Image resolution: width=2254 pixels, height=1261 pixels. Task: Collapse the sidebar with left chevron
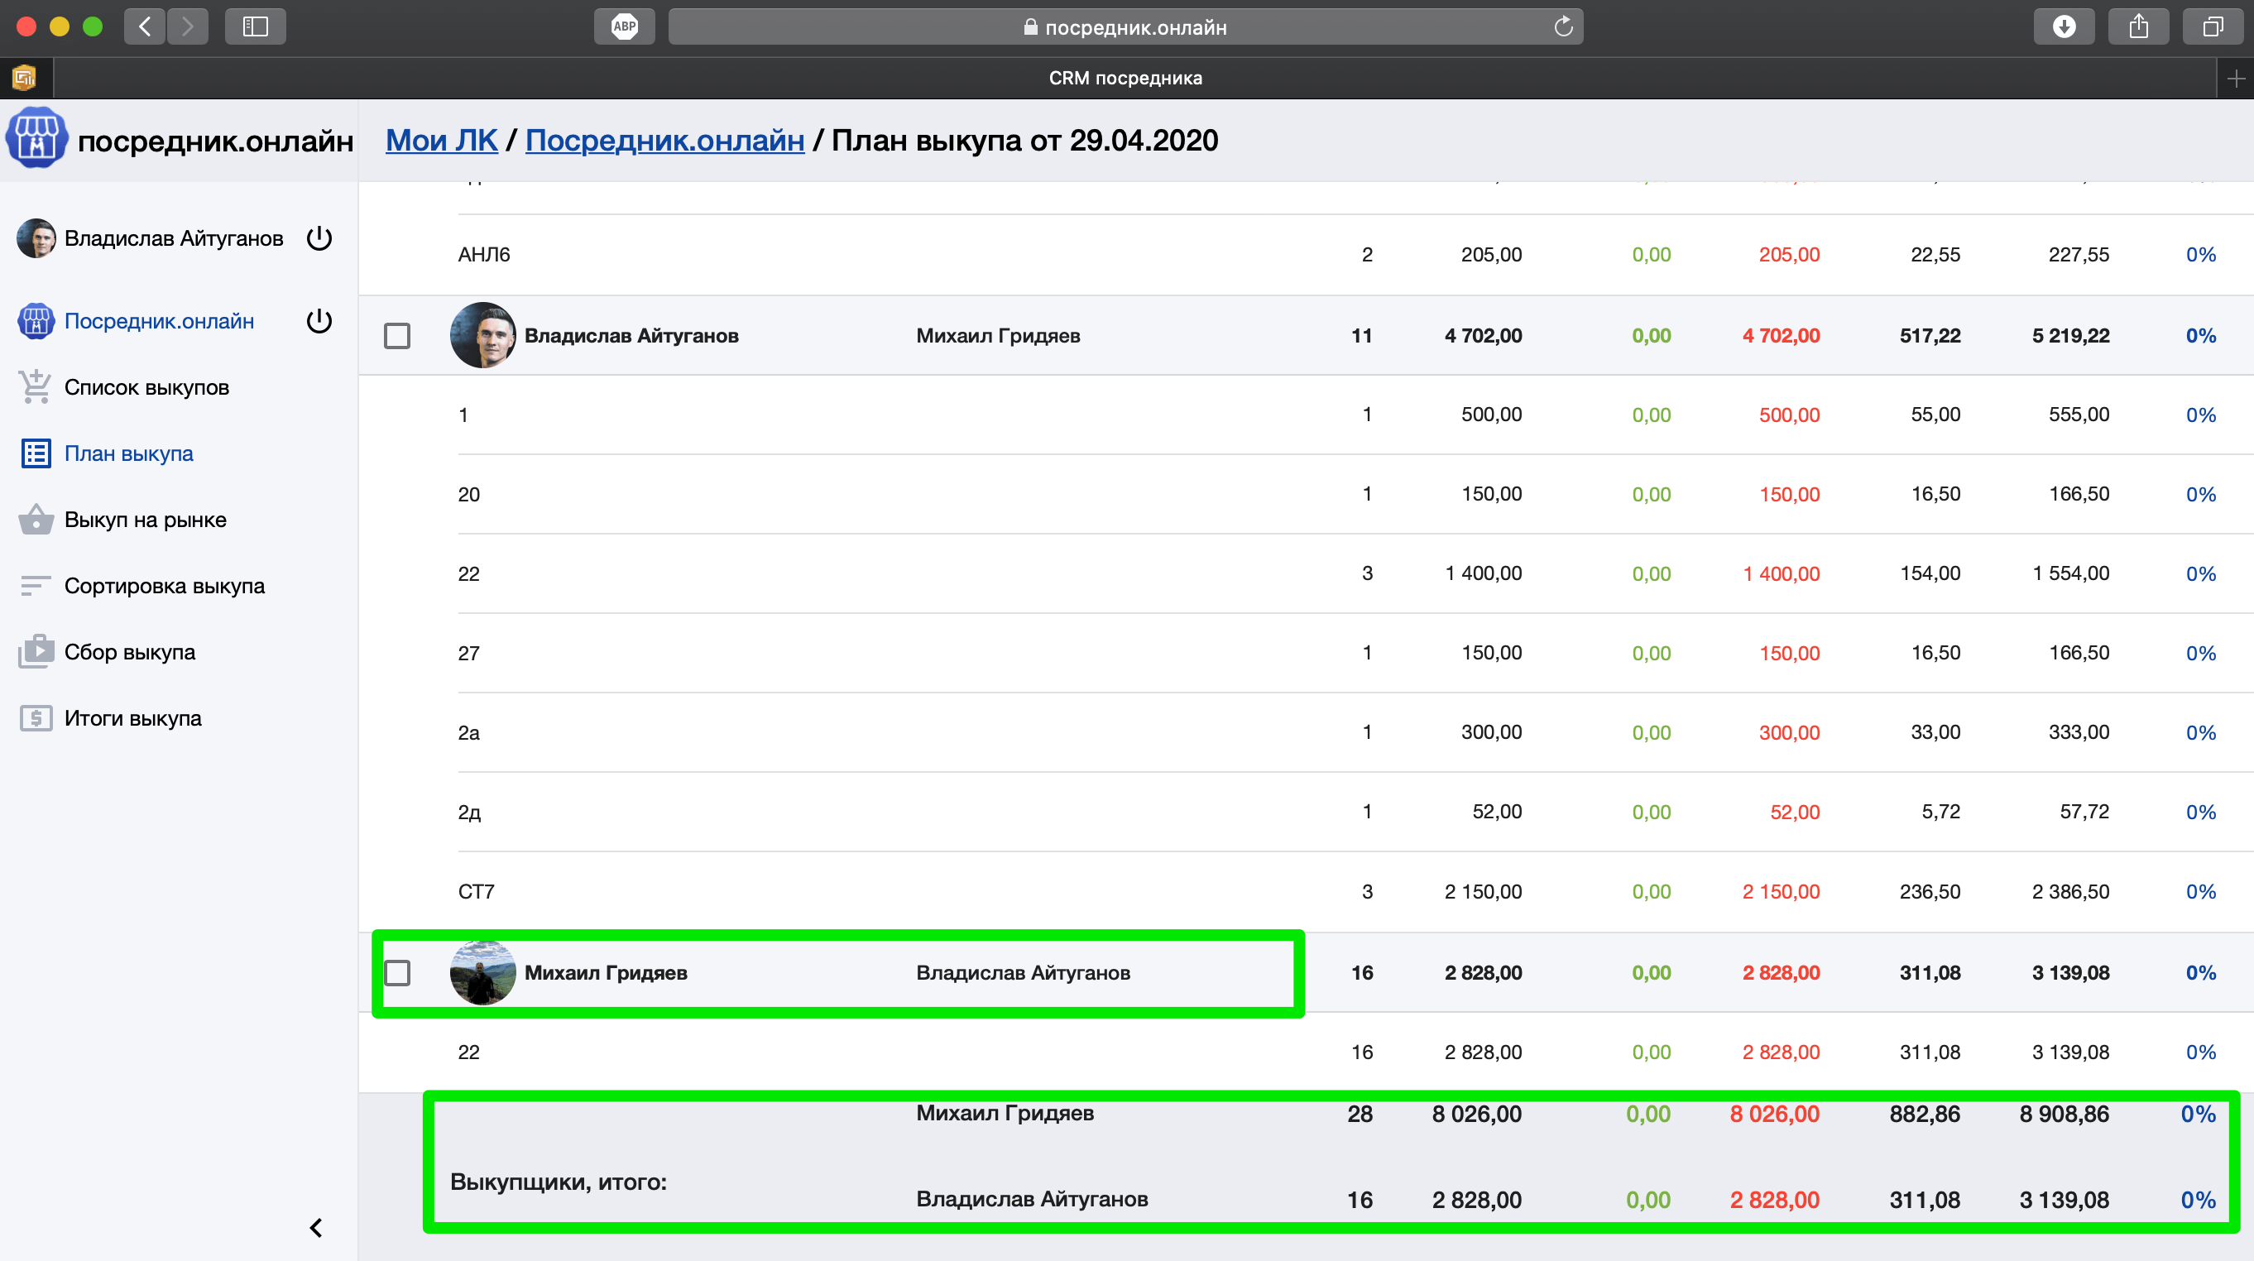coord(316,1228)
